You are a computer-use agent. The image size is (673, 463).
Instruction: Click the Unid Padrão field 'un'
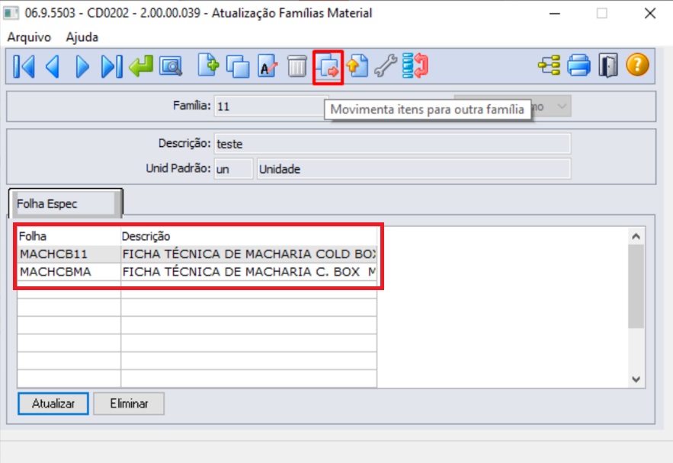233,169
